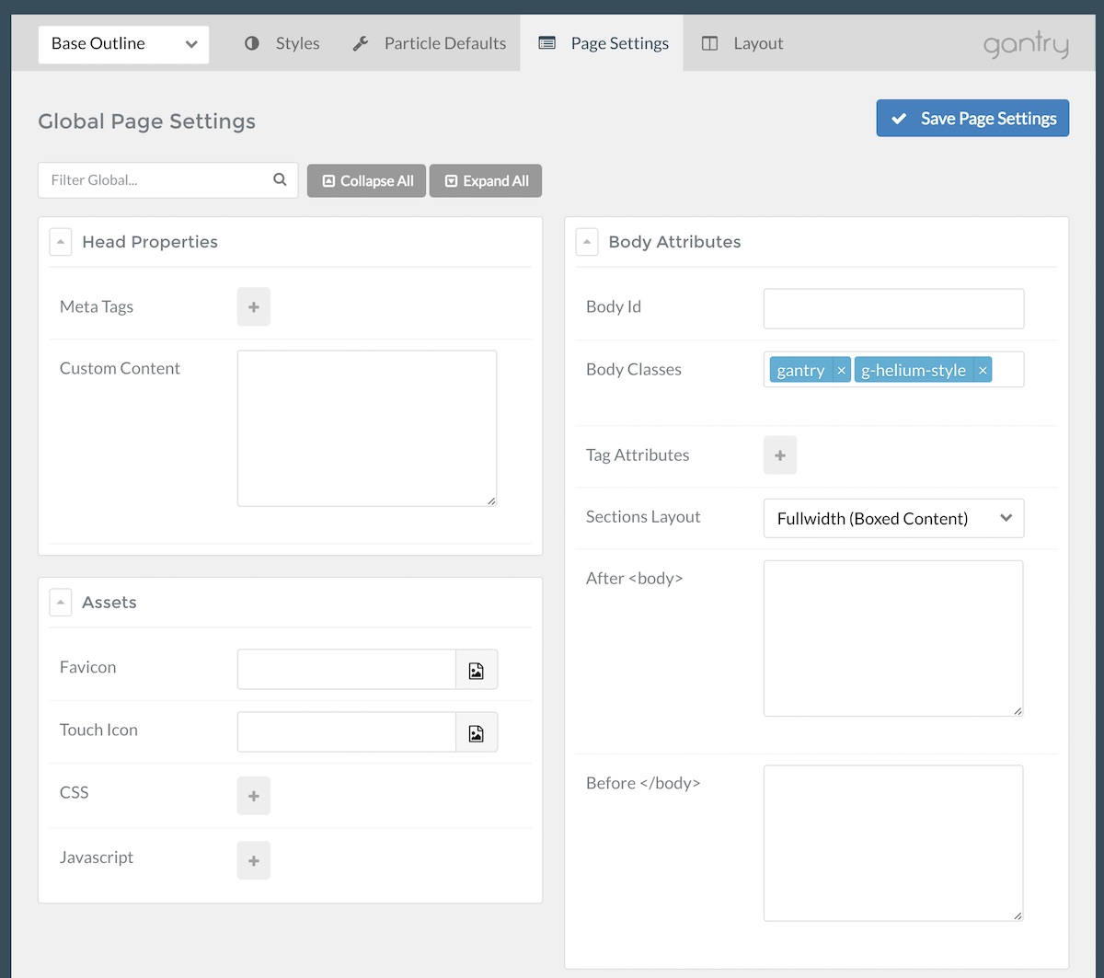Open image picker for Touch Icon
The width and height of the screenshot is (1104, 978).
click(477, 732)
